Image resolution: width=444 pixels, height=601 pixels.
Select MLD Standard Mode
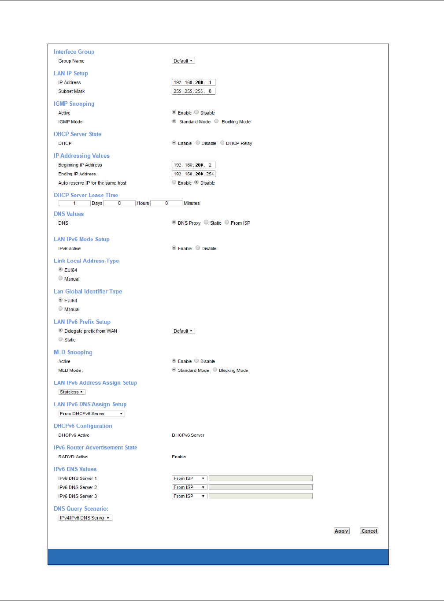pos(174,370)
